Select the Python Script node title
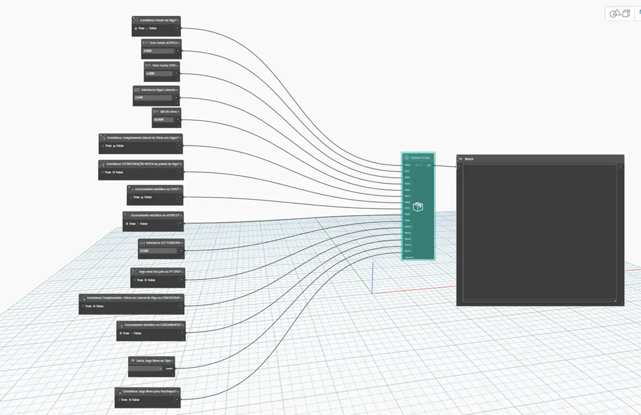 [x=420, y=158]
